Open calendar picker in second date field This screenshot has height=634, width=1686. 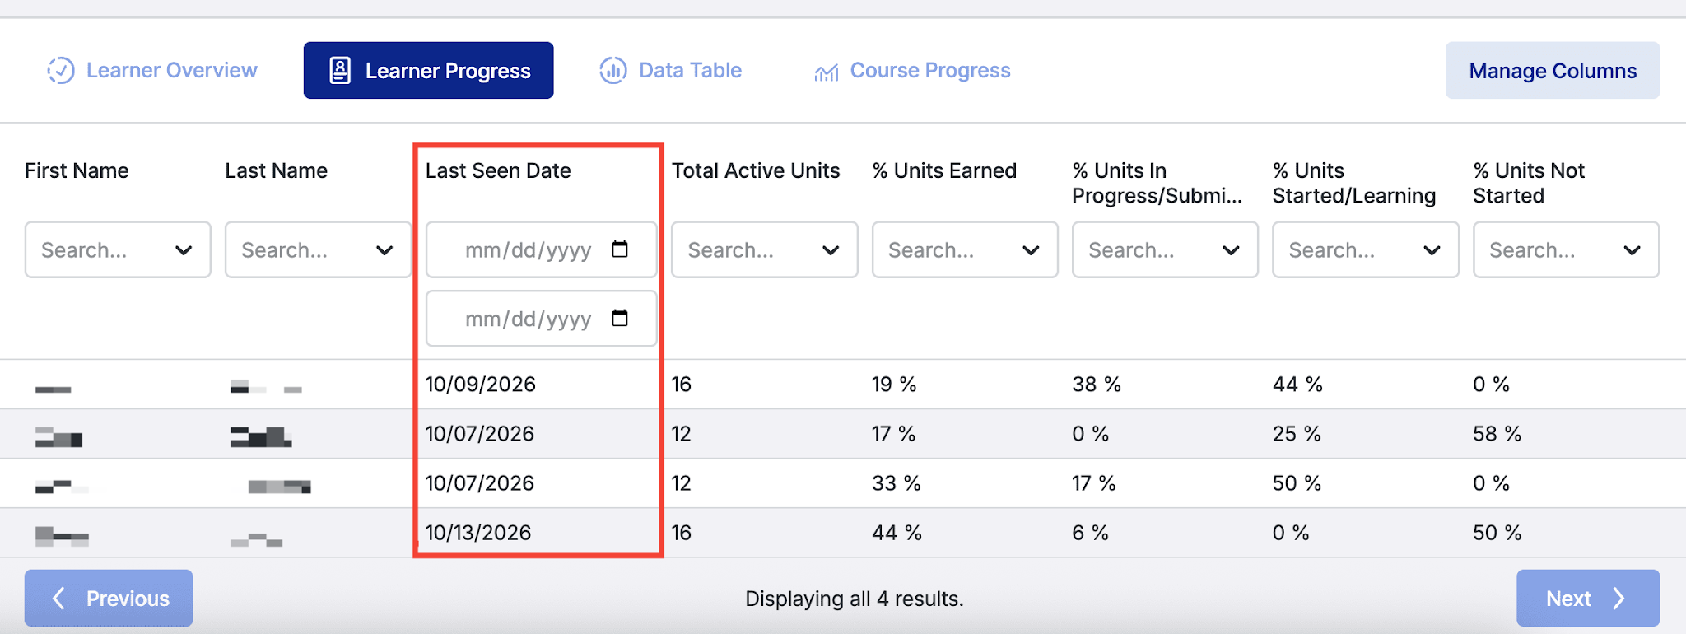[620, 318]
